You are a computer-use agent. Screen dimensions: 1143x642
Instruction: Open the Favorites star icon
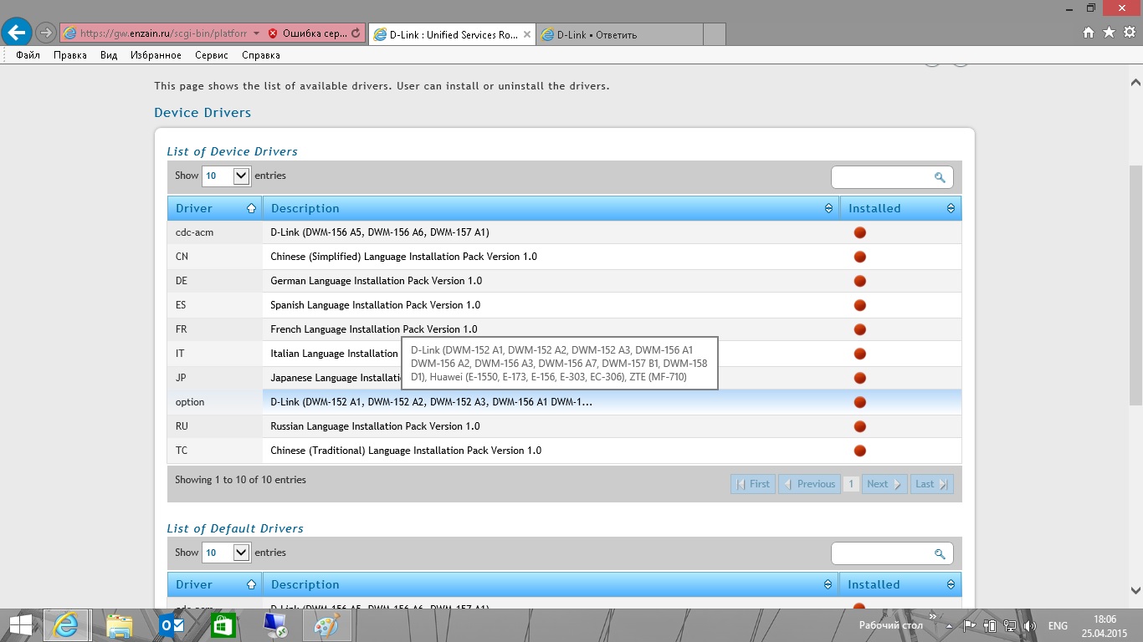tap(1109, 33)
